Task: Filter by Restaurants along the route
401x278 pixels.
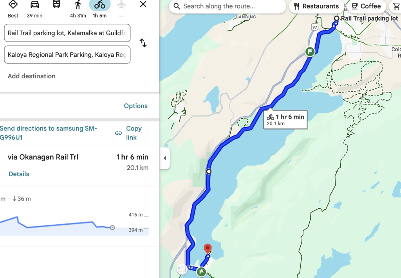Action: pyautogui.click(x=316, y=6)
